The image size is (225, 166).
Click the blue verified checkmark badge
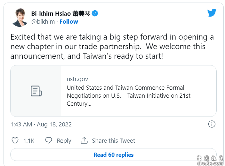[x=95, y=13]
